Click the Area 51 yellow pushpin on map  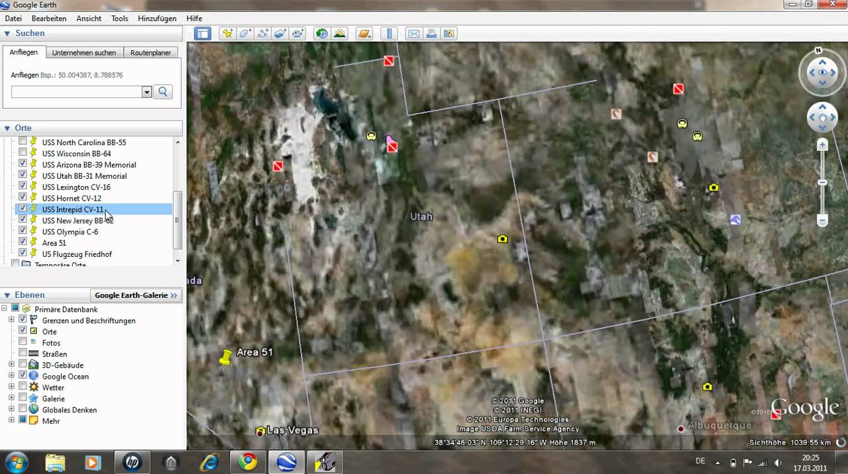click(x=226, y=357)
